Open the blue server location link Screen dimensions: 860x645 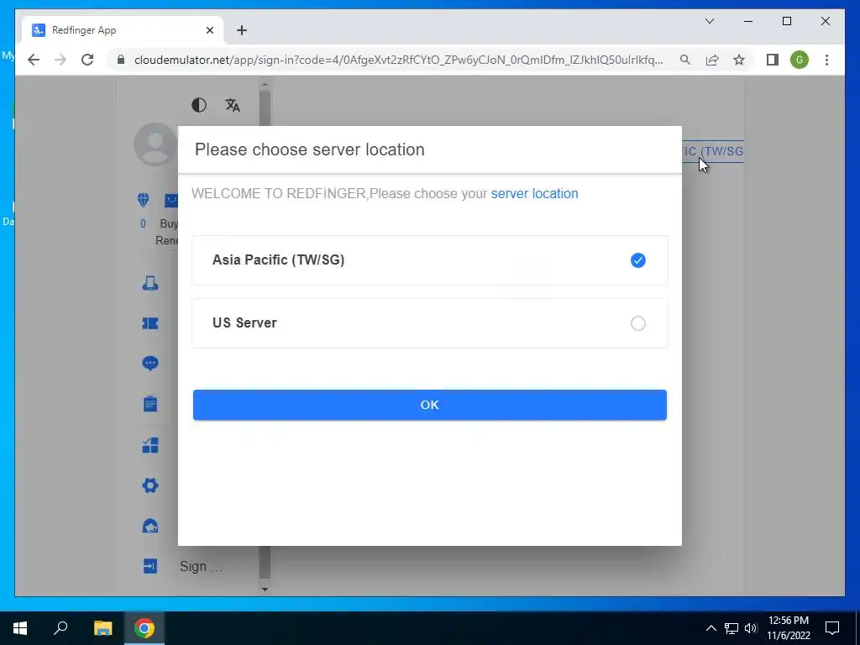534,194
